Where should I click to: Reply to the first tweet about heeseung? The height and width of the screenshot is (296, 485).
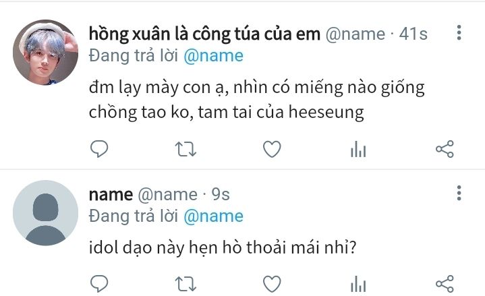[99, 149]
